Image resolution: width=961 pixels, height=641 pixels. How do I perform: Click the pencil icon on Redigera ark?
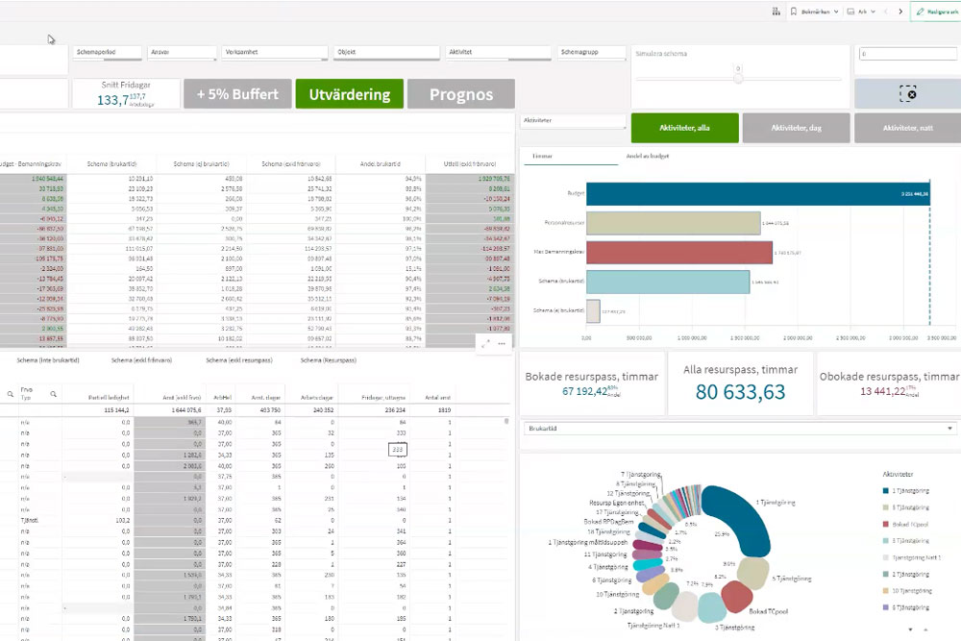pyautogui.click(x=920, y=11)
